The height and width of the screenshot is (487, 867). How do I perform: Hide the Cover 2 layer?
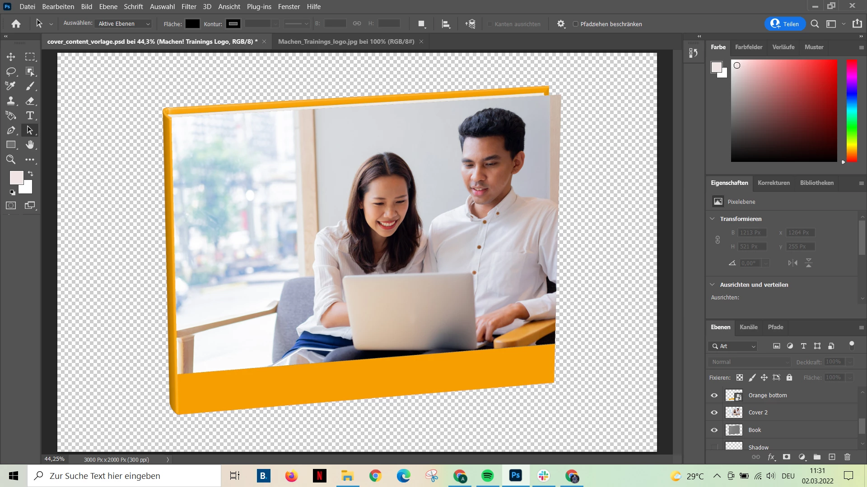click(x=714, y=413)
